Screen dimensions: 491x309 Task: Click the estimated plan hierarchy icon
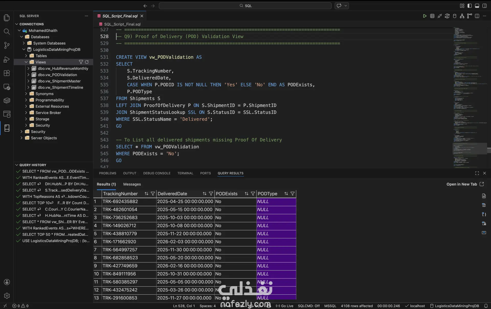pyautogui.click(x=462, y=16)
